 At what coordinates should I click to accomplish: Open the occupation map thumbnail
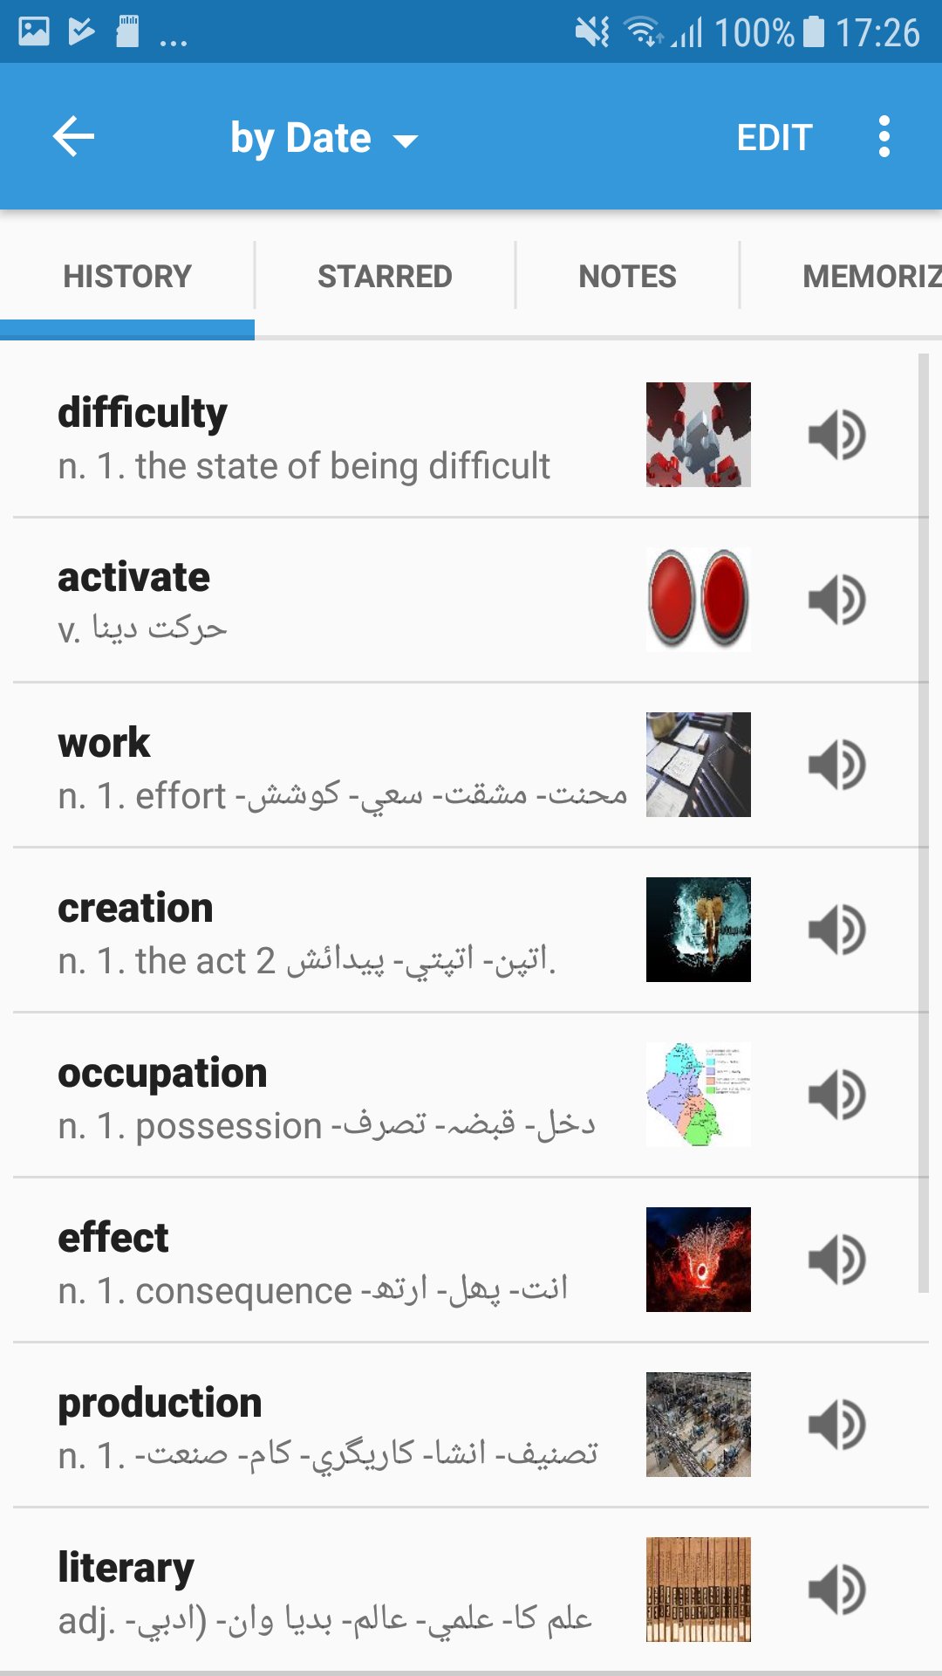click(698, 1095)
